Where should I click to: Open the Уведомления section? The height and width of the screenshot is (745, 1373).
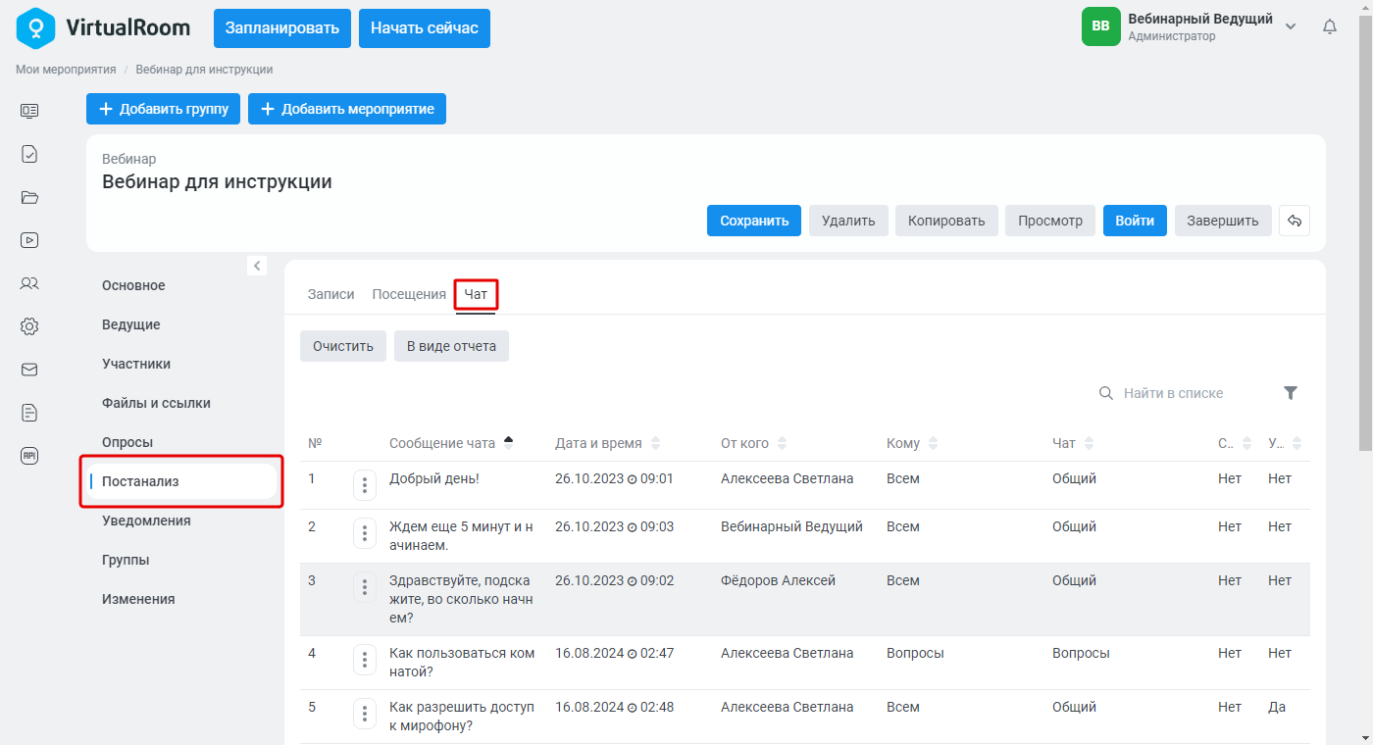pyautogui.click(x=146, y=521)
